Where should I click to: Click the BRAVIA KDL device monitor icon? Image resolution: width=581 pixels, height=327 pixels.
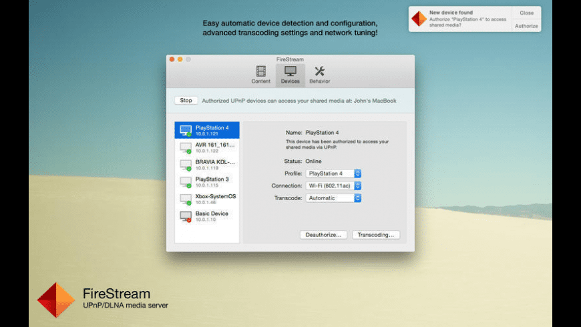click(186, 164)
